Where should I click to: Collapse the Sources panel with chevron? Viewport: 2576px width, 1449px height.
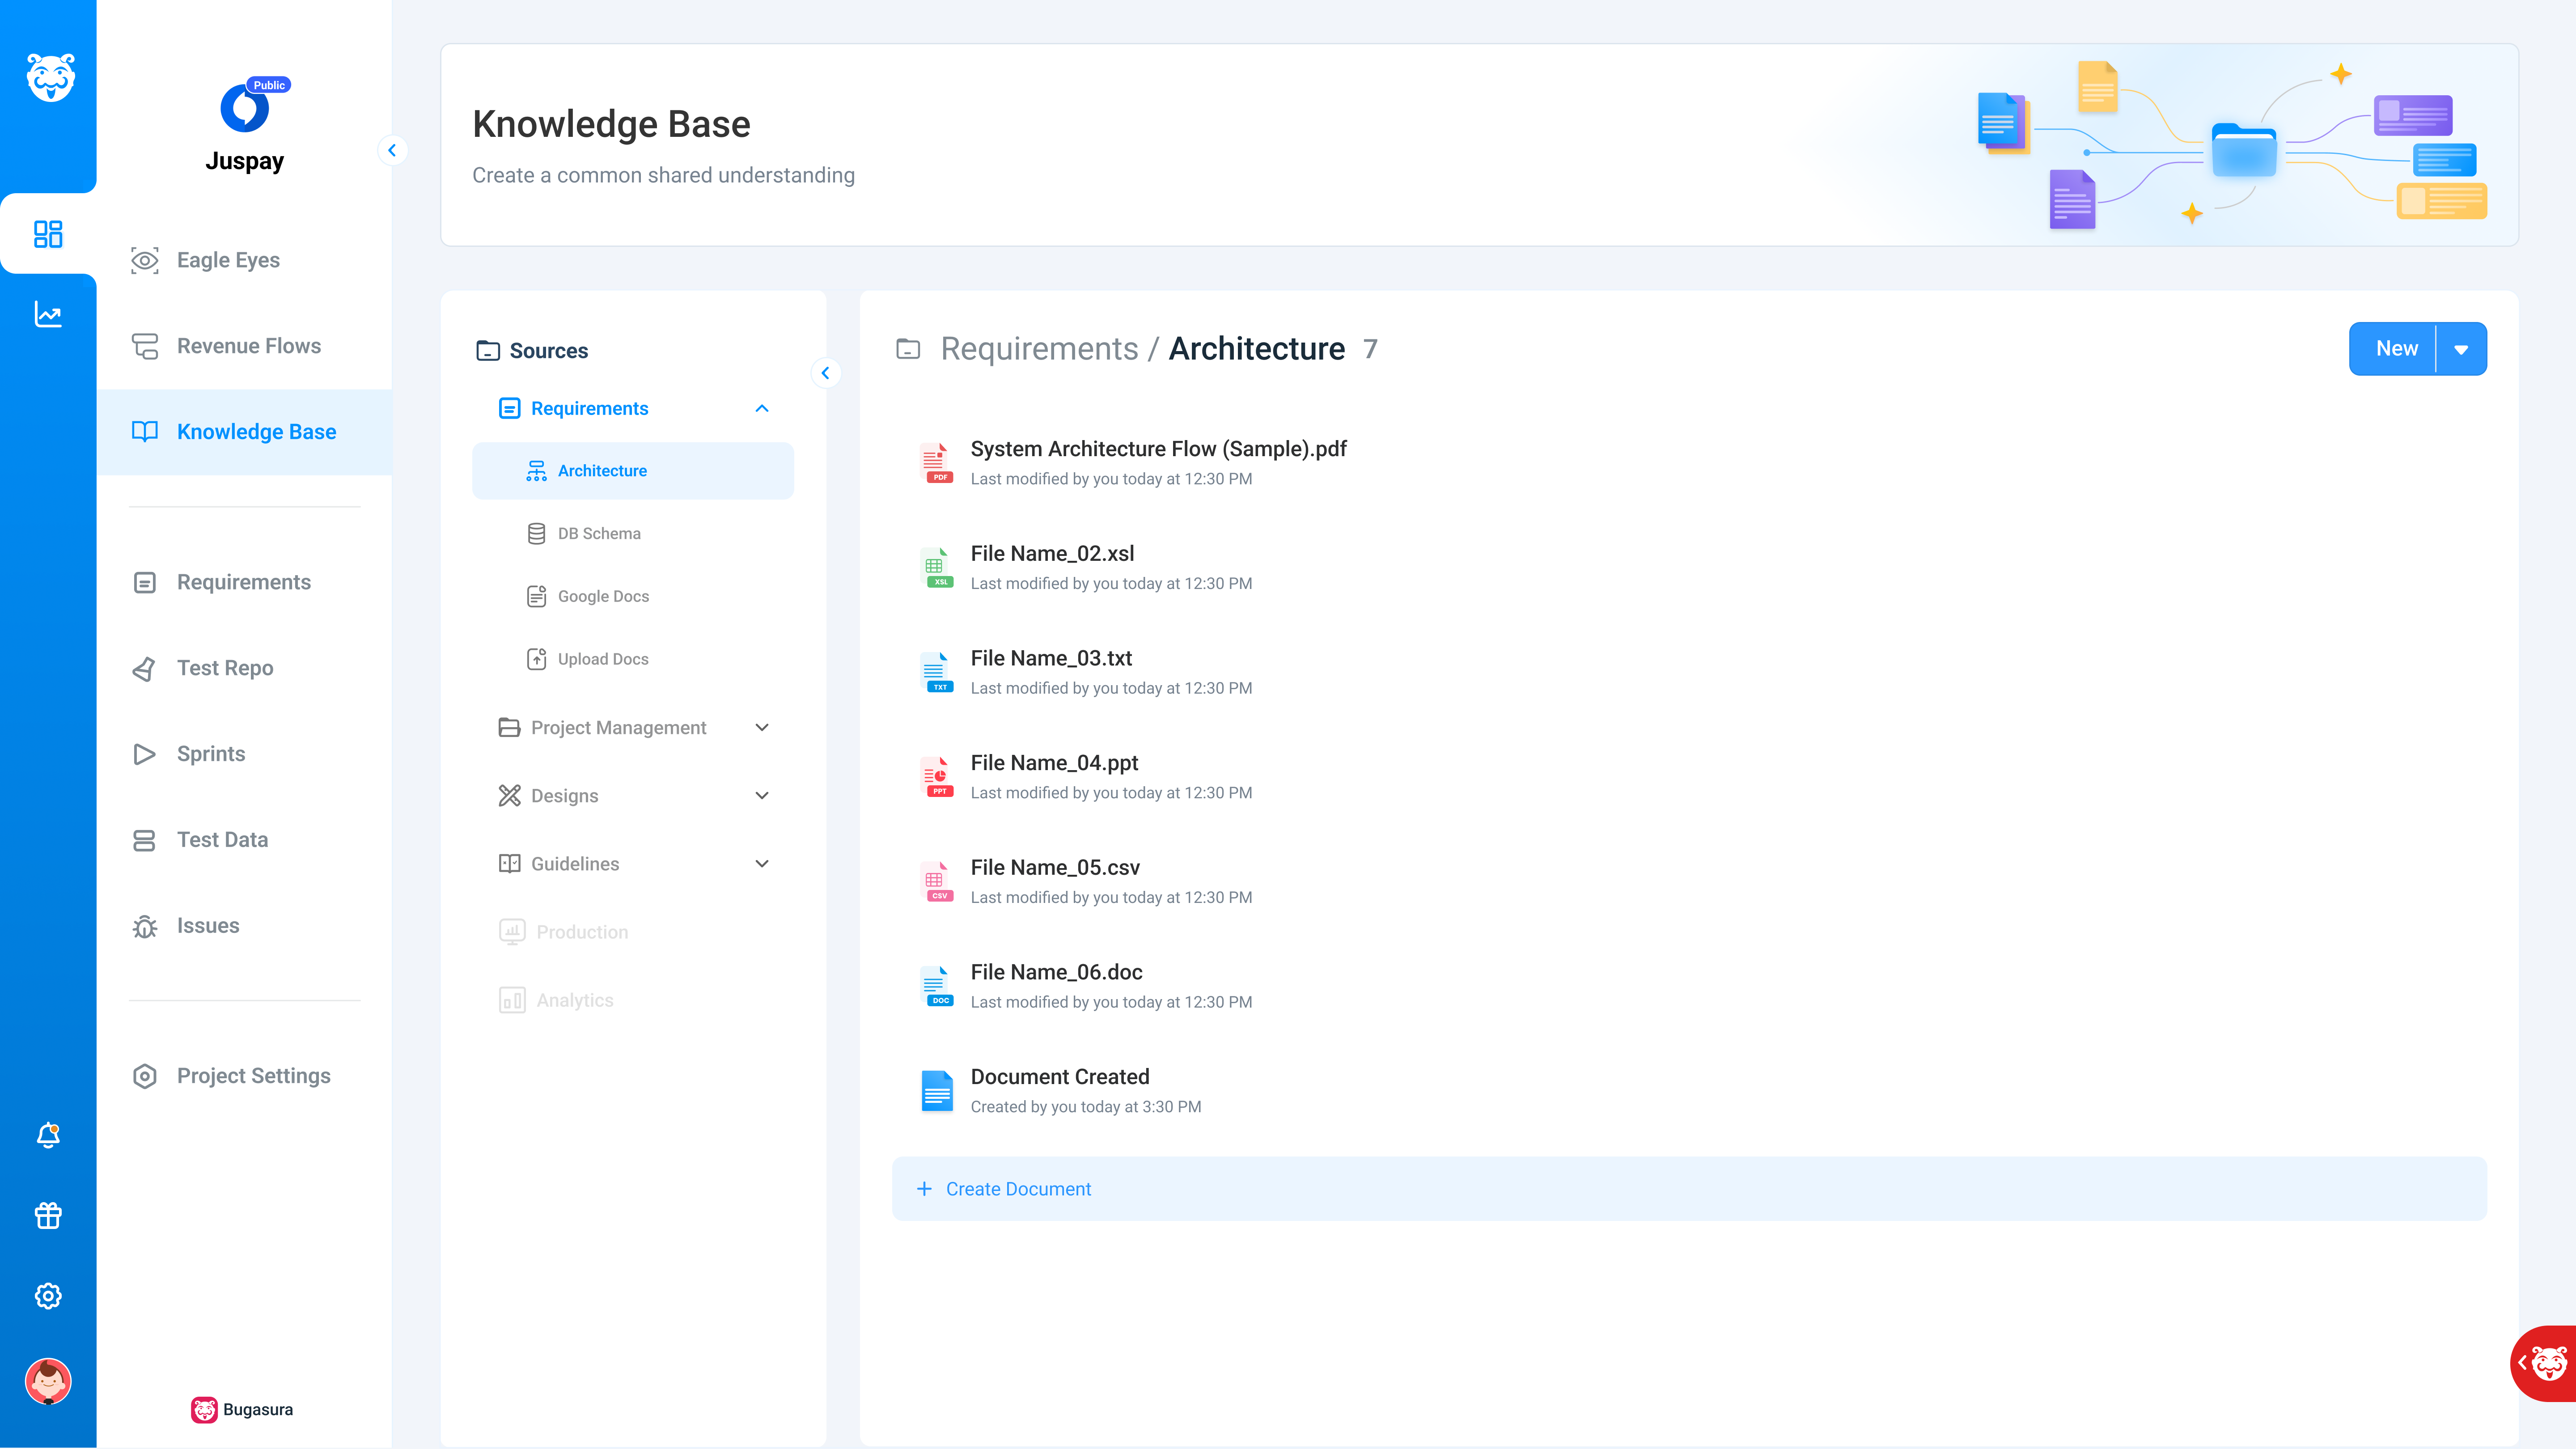coord(825,373)
